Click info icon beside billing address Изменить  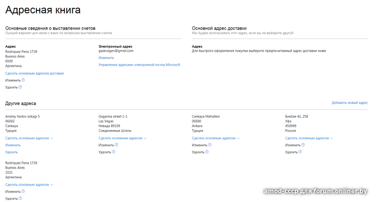[23, 80]
